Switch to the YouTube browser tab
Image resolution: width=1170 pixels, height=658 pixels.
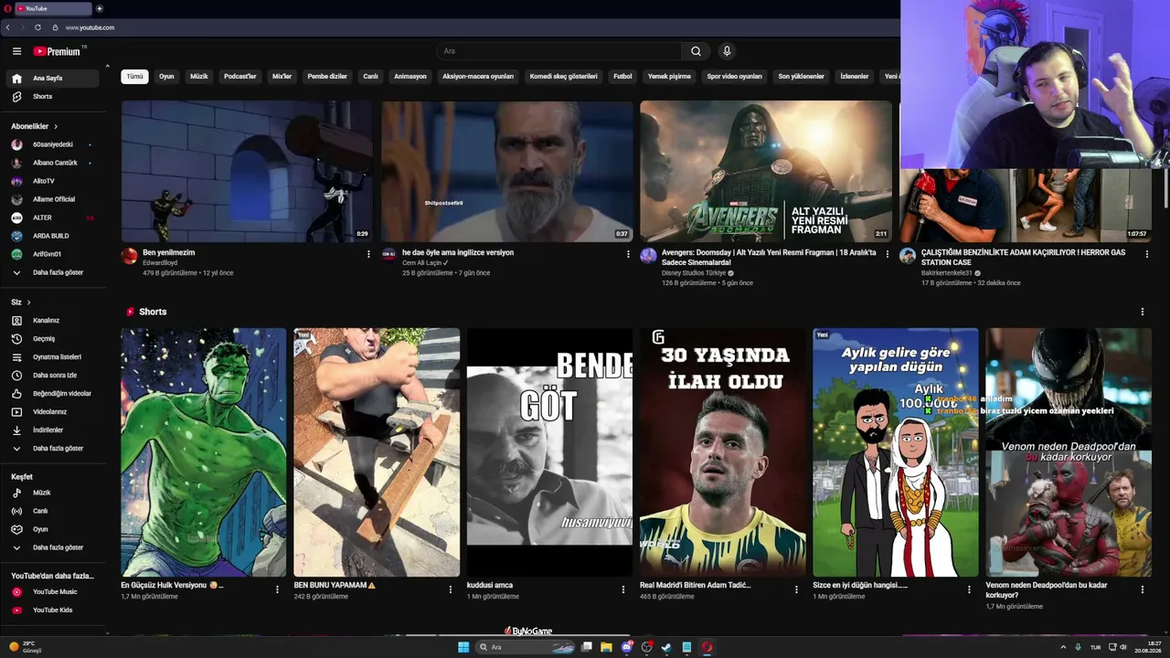point(53,8)
